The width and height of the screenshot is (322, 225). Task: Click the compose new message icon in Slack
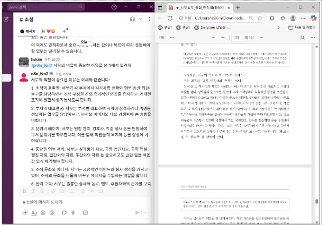tap(6, 19)
